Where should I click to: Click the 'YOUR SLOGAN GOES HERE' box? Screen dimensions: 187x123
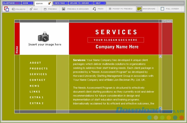[116, 40]
